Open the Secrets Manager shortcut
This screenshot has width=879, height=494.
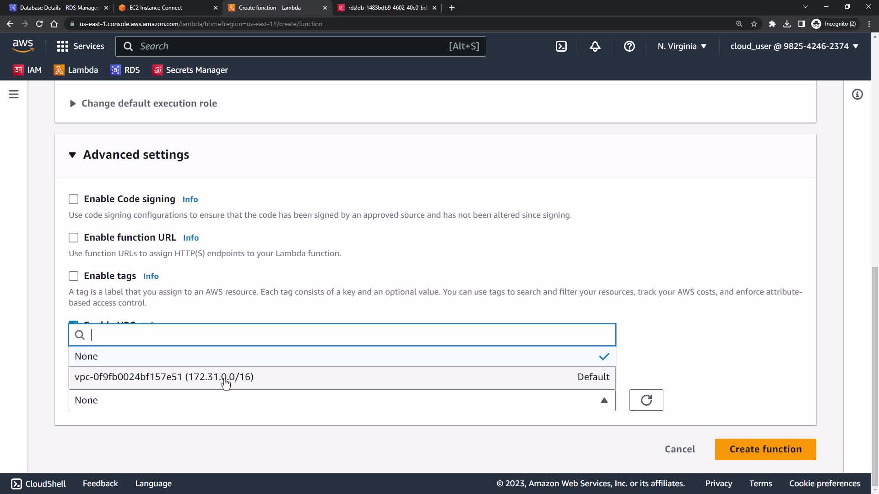tap(190, 70)
